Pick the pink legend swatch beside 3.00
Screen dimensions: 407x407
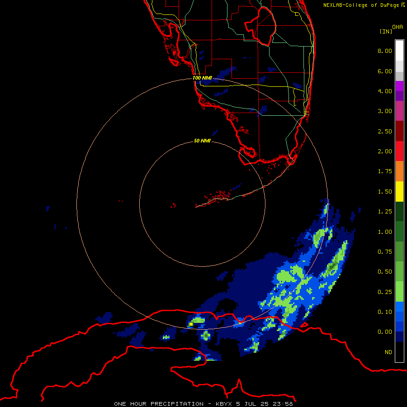[399, 111]
